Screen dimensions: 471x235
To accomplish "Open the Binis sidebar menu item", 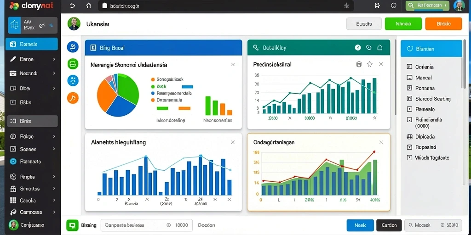I will click(32, 121).
